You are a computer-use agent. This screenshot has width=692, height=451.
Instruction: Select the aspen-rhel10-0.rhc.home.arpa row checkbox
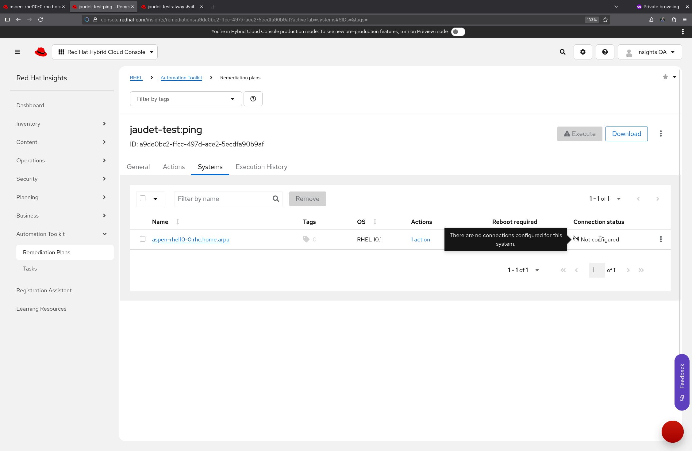click(x=143, y=239)
